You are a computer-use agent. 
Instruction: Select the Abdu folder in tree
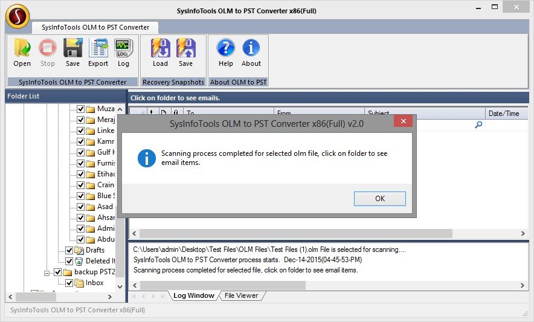pyautogui.click(x=106, y=239)
